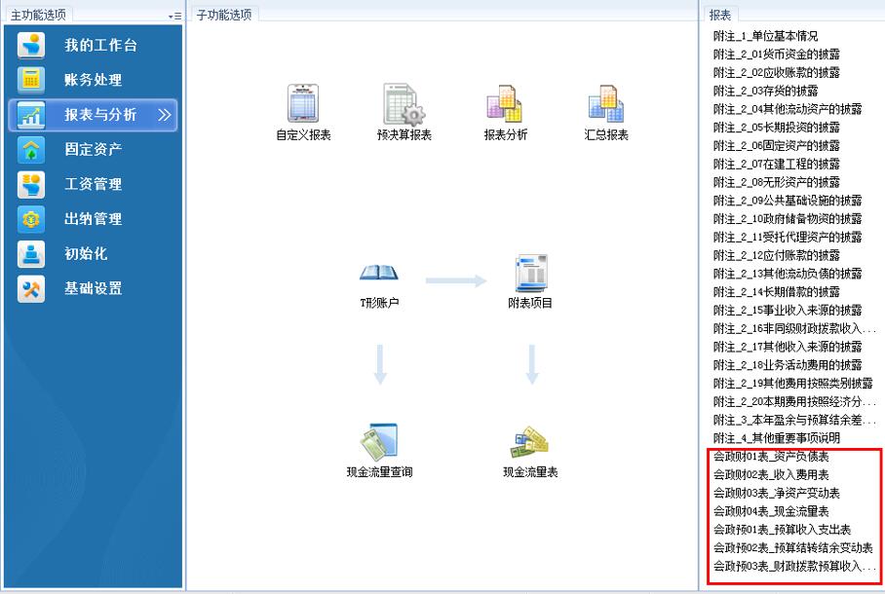Click the 附表项目 icon

(x=530, y=273)
